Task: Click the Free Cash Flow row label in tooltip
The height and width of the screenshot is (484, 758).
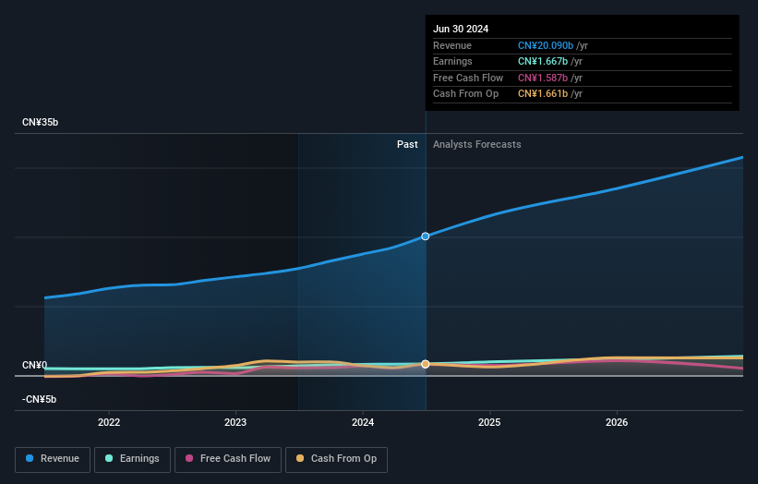Action: (468, 78)
